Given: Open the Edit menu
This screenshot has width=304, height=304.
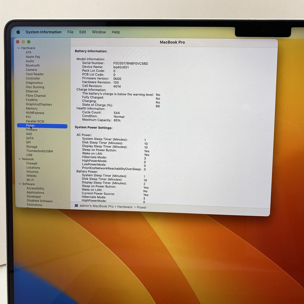Looking at the screenshot, I should pyautogui.click(x=82, y=32).
